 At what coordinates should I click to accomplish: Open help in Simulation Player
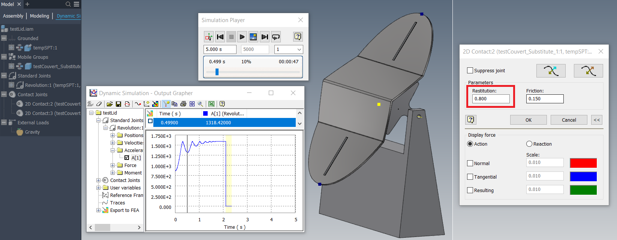coord(298,37)
